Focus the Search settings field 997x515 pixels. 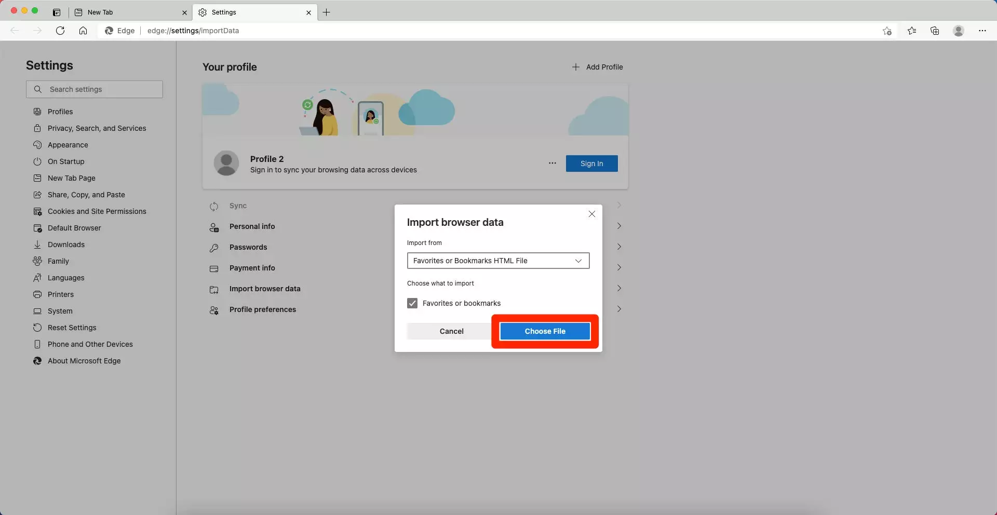95,89
